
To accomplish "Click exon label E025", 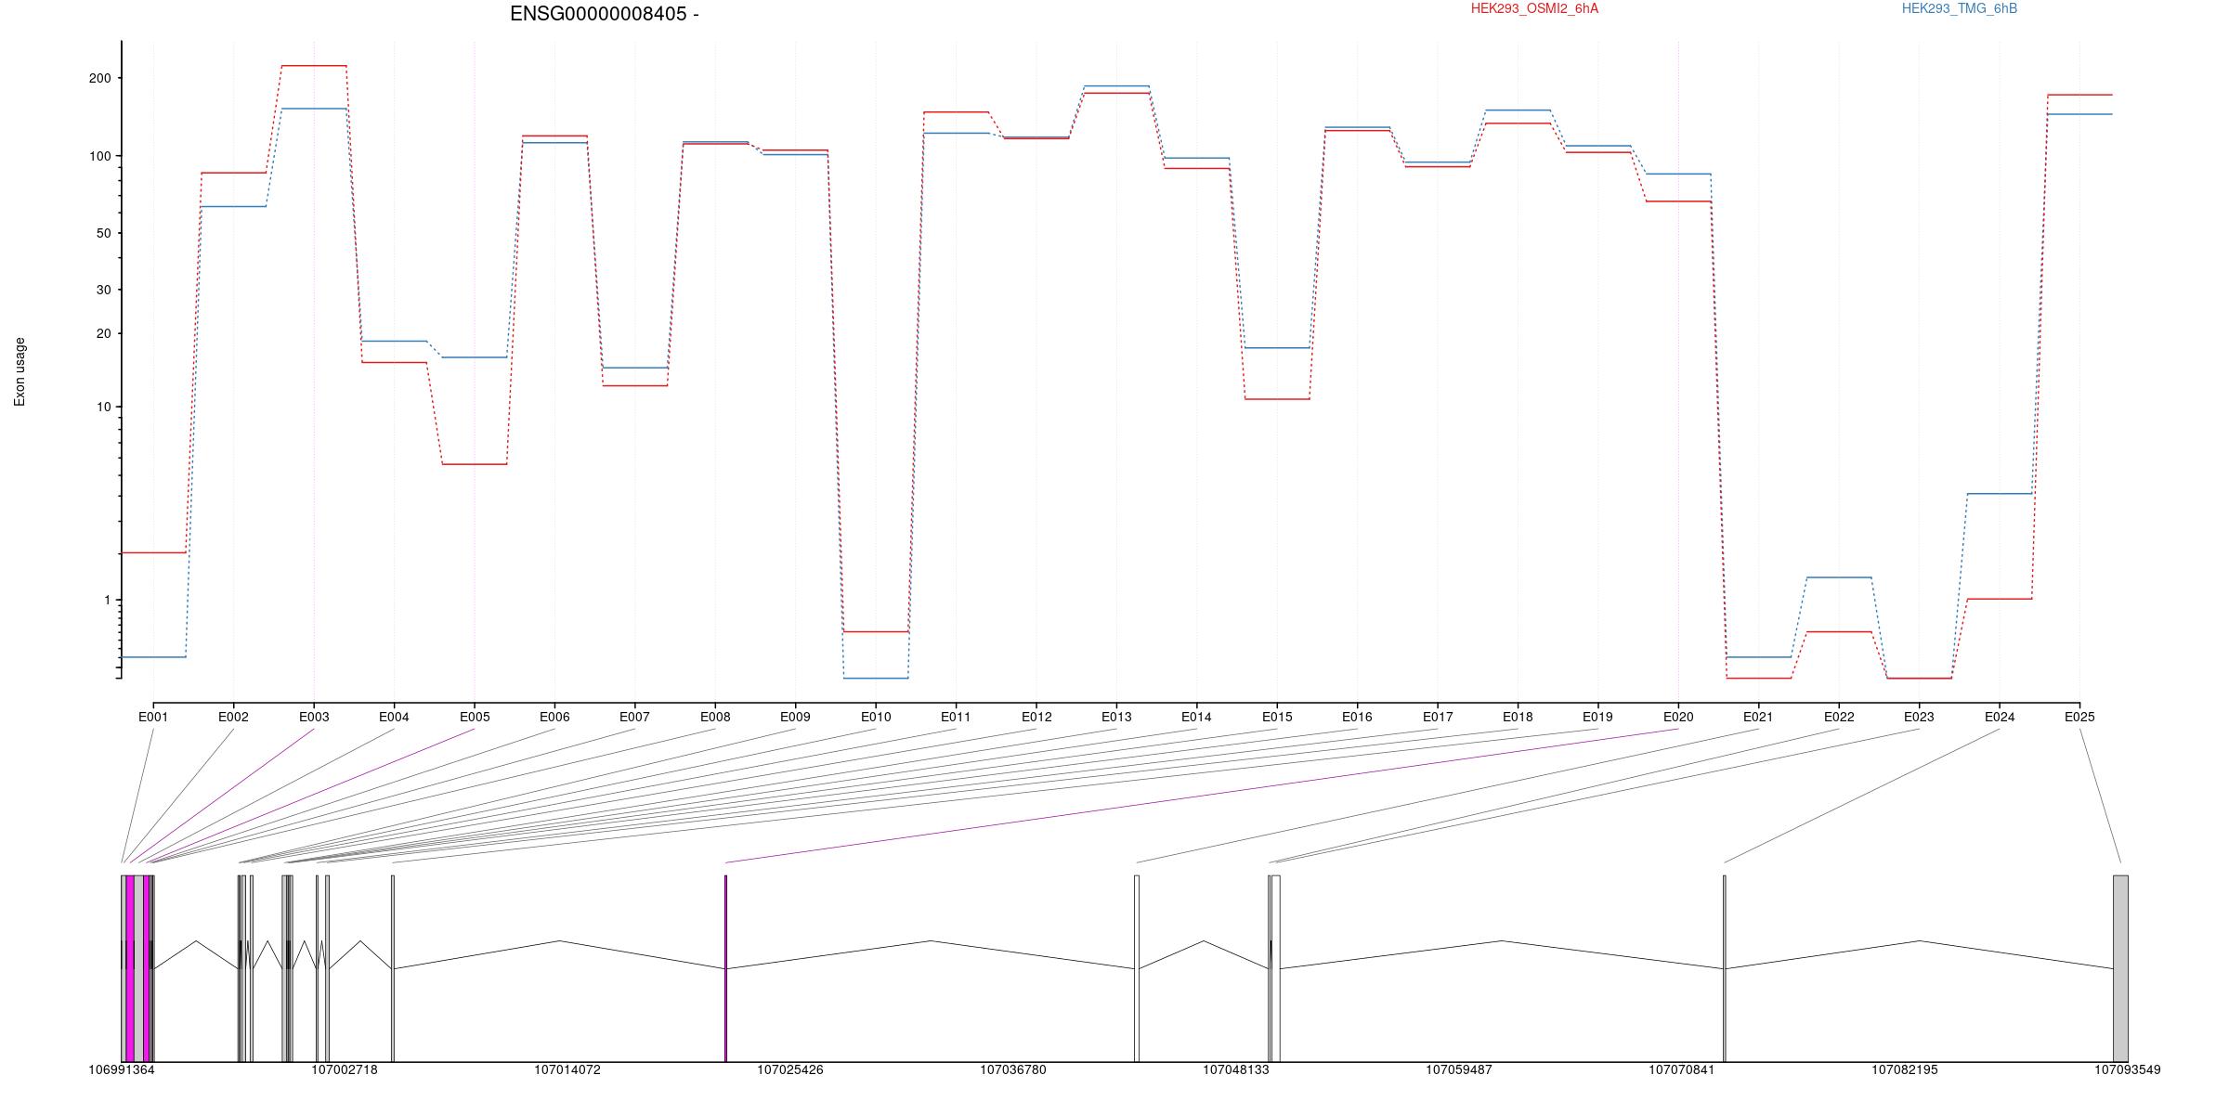I will click(x=2079, y=717).
